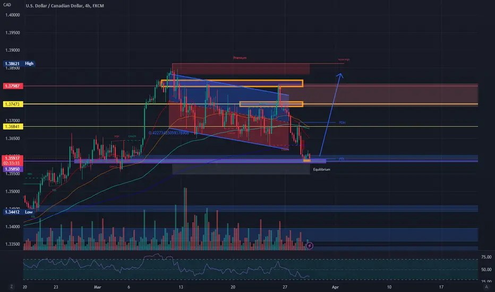Click the Apr date on time axis

point(335,287)
